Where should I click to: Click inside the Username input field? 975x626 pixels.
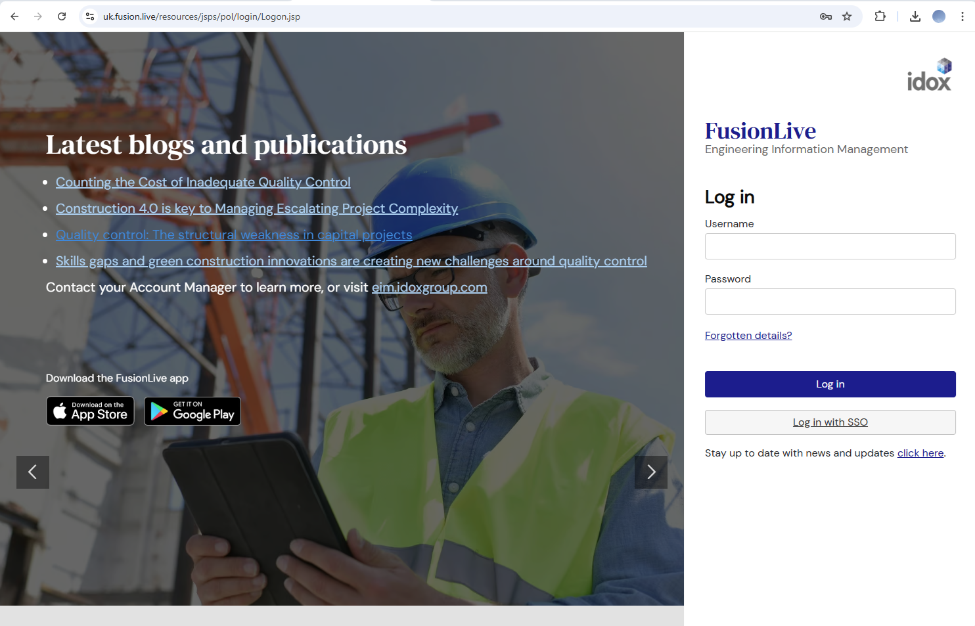pos(830,246)
